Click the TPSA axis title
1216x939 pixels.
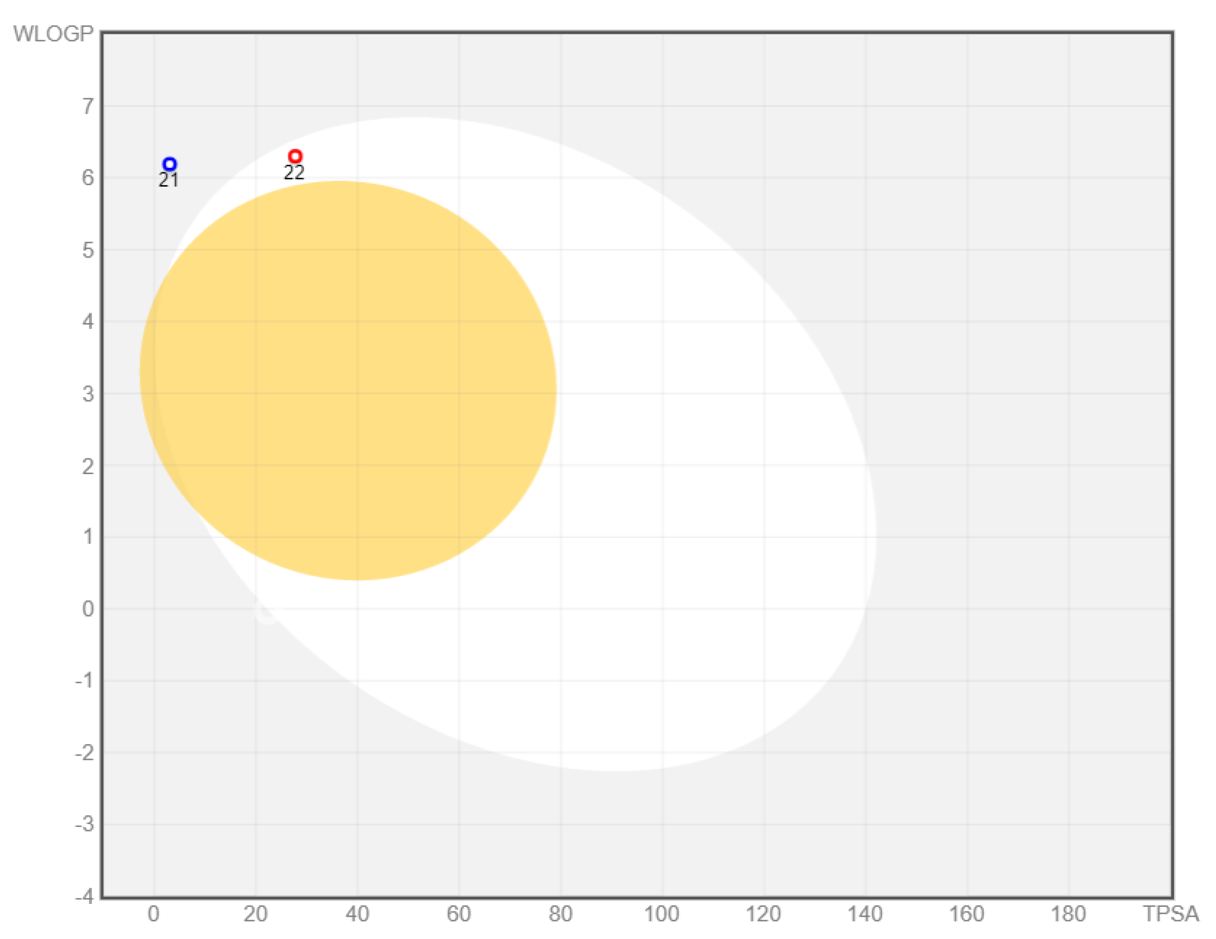pos(1171,914)
